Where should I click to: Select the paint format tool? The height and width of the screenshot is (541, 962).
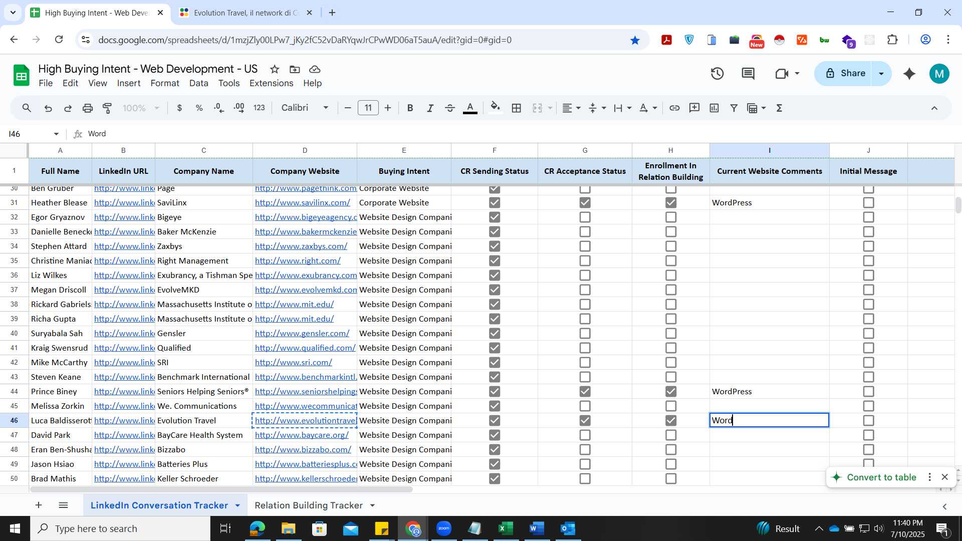point(107,108)
